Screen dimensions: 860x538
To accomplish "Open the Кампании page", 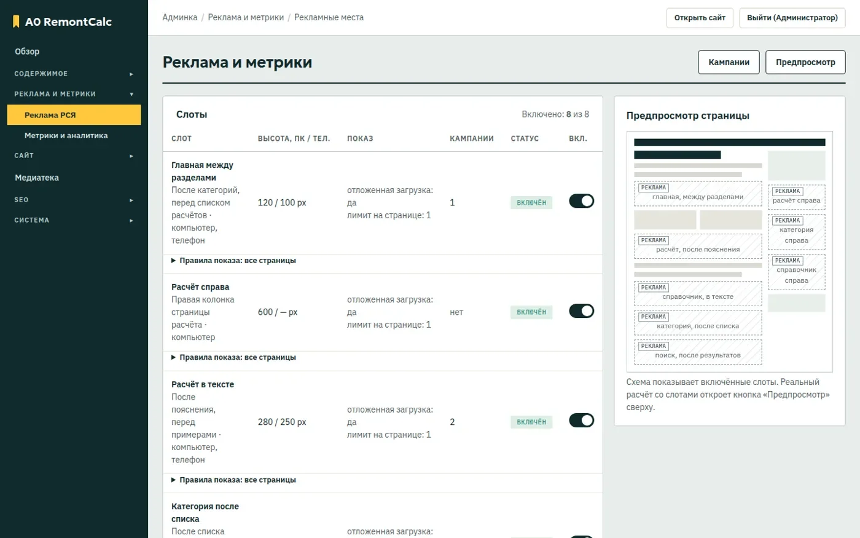I will tap(729, 62).
